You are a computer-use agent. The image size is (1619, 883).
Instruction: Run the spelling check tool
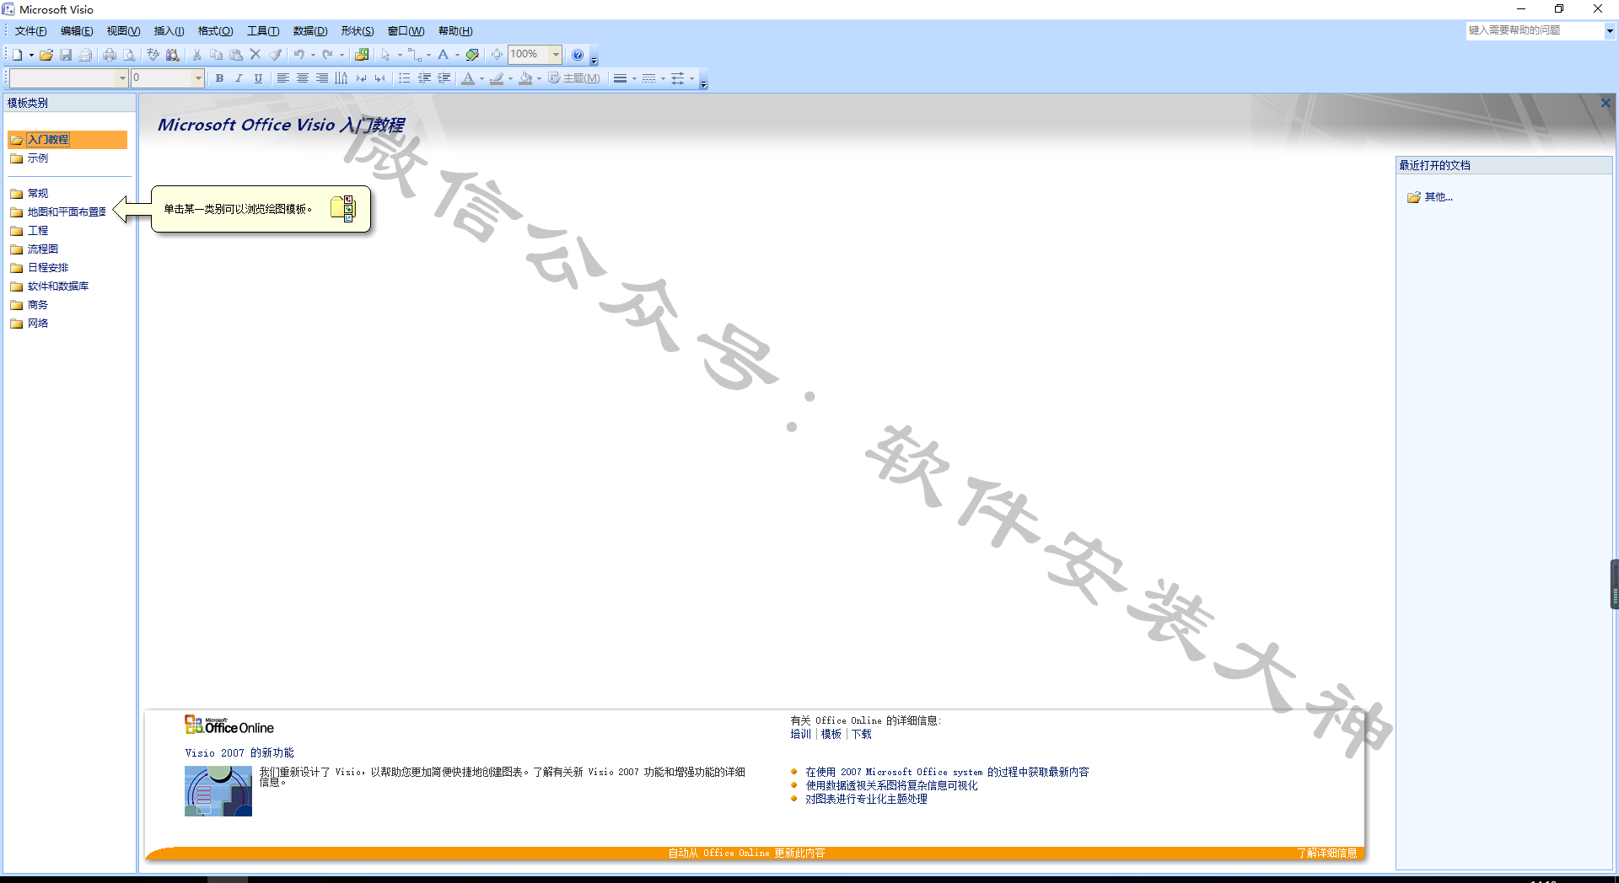tap(153, 55)
